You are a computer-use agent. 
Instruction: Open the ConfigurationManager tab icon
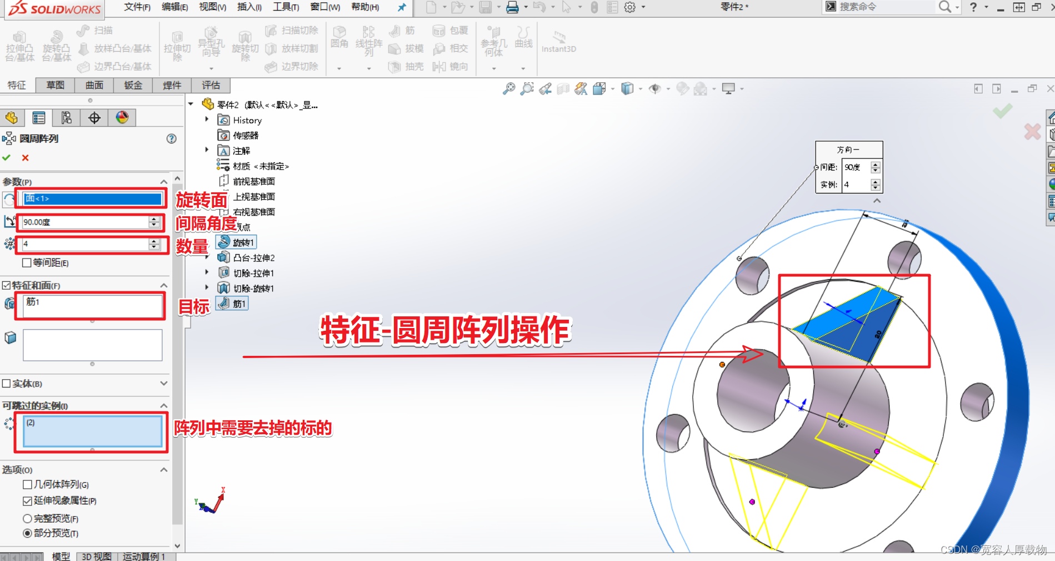pos(67,118)
